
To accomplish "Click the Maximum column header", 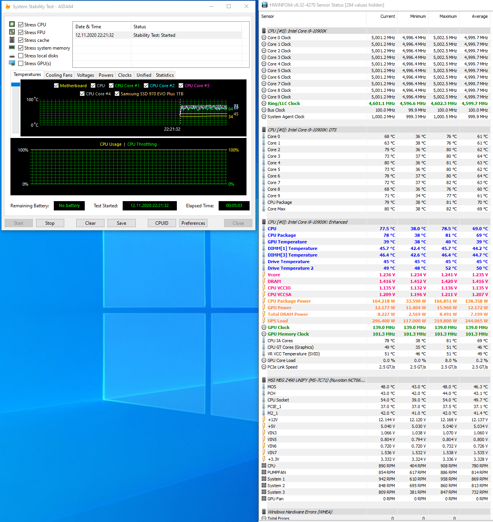I will 444,17.
